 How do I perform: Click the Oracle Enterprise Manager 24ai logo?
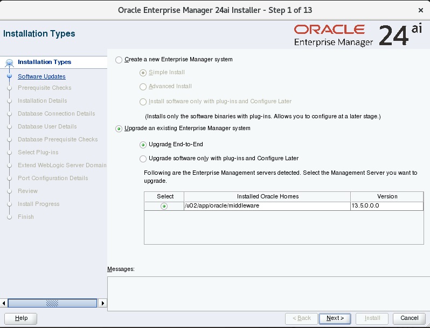coord(358,35)
